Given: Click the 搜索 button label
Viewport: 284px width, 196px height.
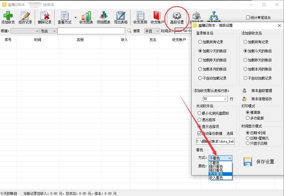Looking at the screenshot, I should [x=136, y=31].
